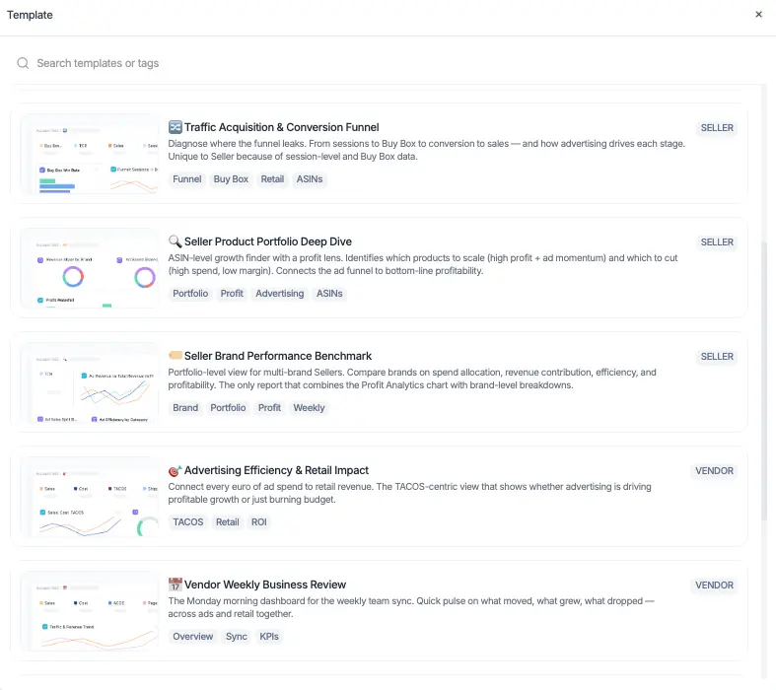776x690 pixels.
Task: Click the template list vertical scrollbar
Action: 764,380
